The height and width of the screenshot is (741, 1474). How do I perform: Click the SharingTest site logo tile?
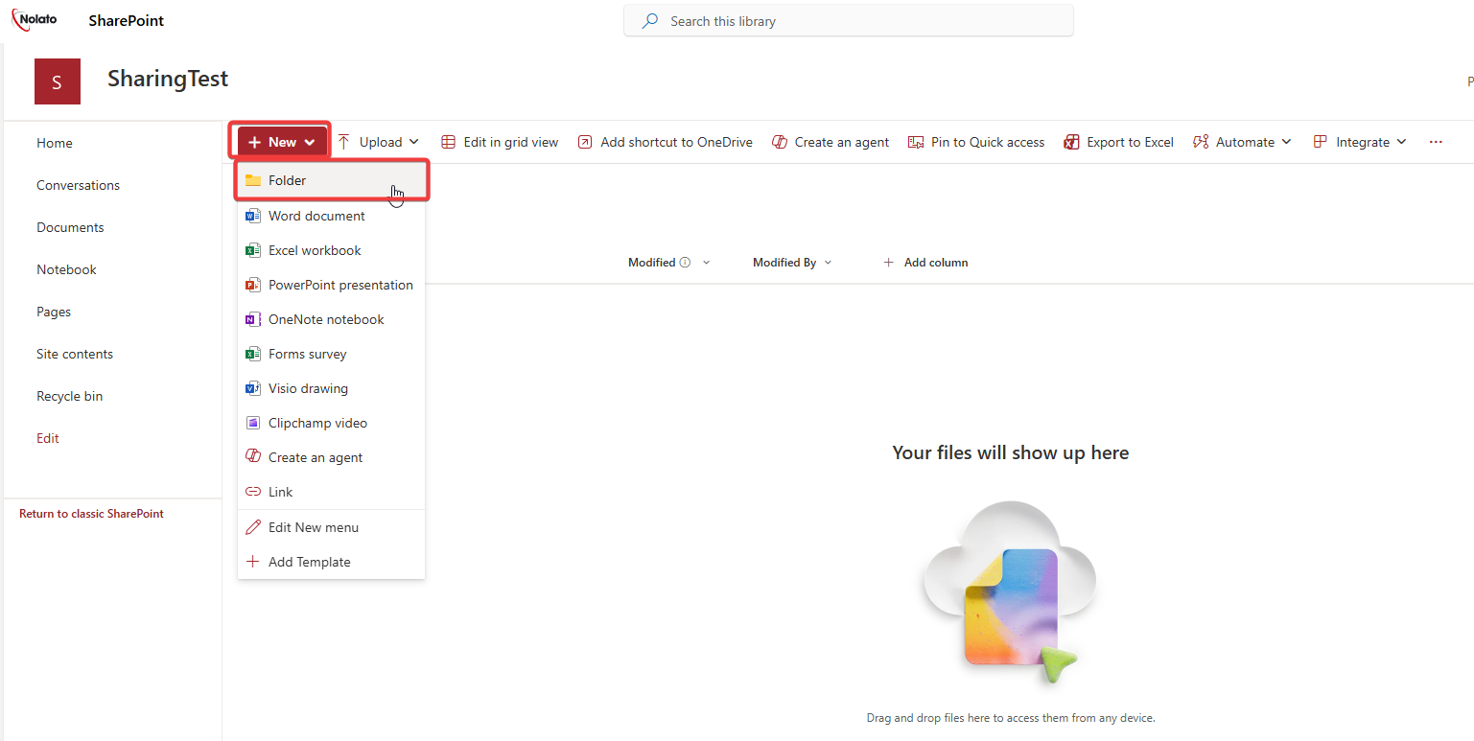click(57, 81)
